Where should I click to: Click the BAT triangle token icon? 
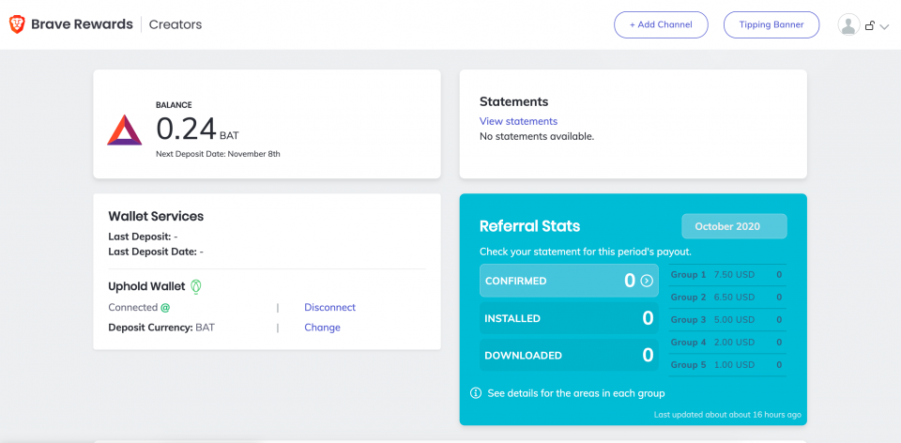[x=124, y=130]
